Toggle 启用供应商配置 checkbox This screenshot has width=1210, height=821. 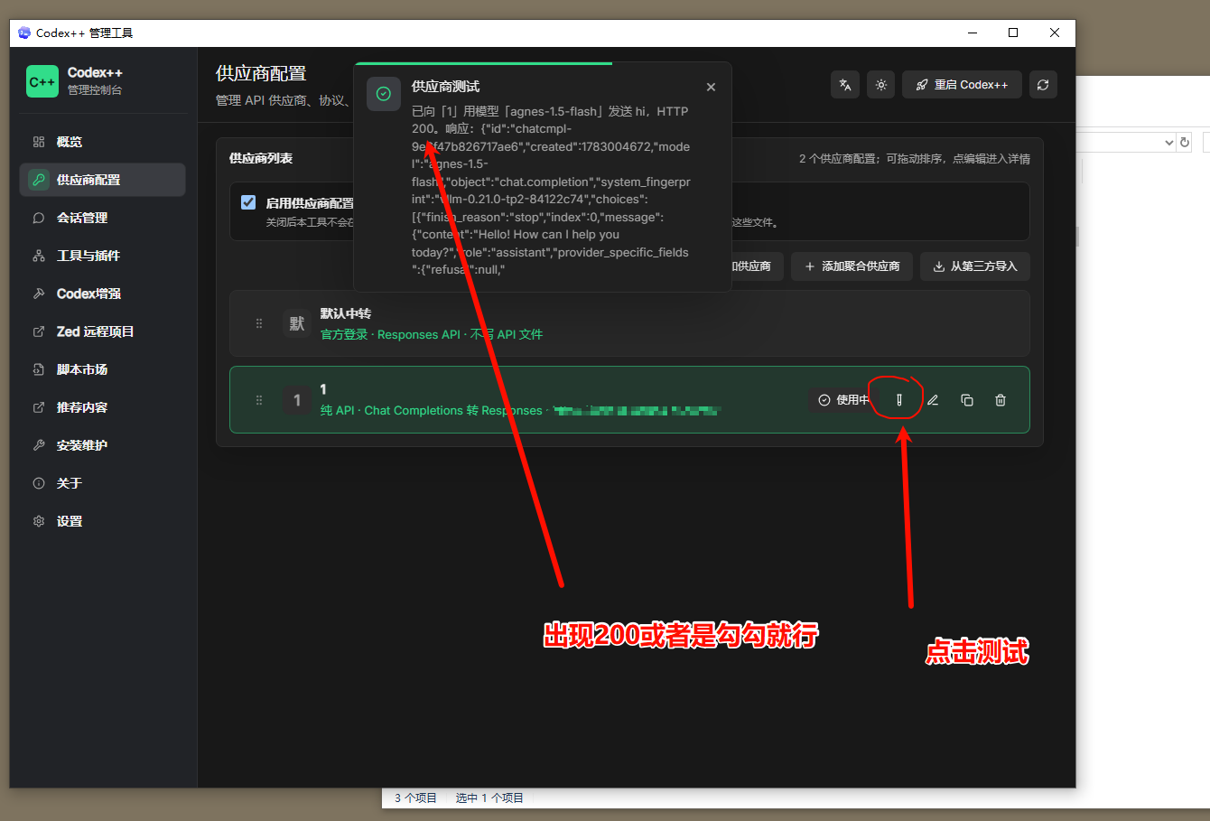pos(248,202)
